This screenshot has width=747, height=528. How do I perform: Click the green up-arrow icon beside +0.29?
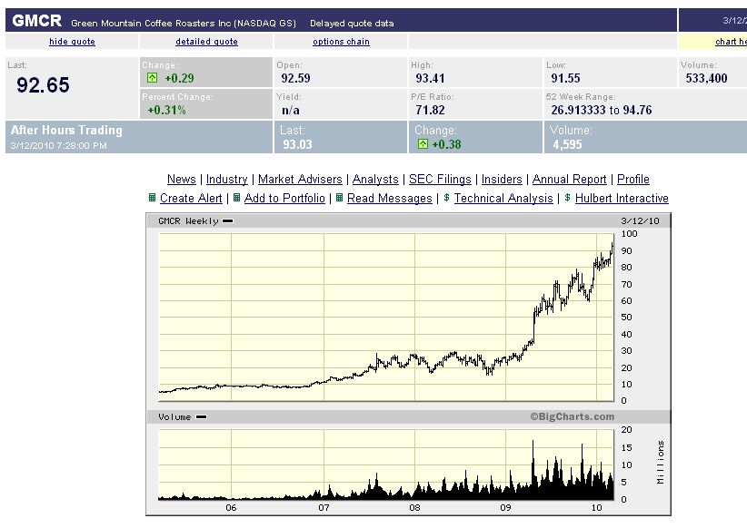pyautogui.click(x=152, y=78)
